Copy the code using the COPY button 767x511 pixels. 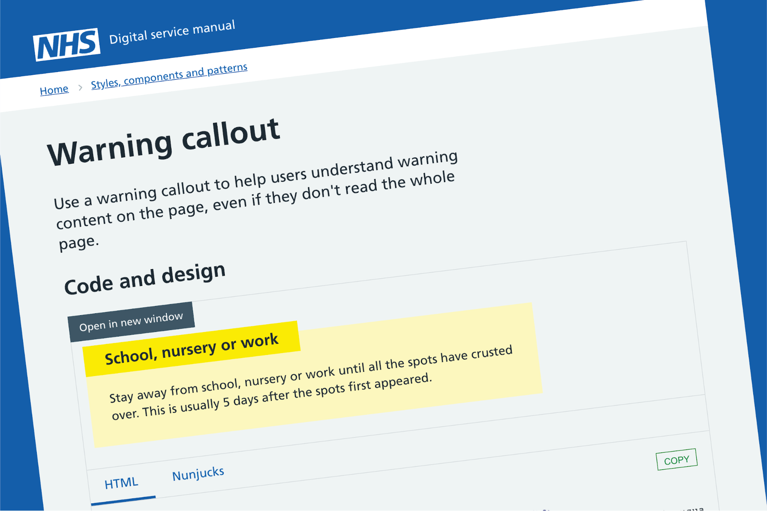pos(676,459)
